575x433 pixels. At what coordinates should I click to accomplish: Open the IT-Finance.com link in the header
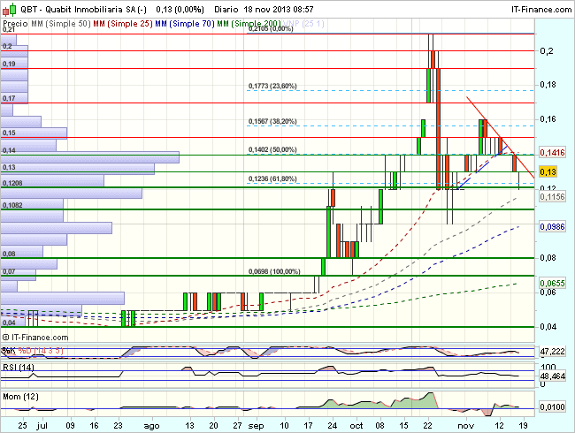coord(541,9)
